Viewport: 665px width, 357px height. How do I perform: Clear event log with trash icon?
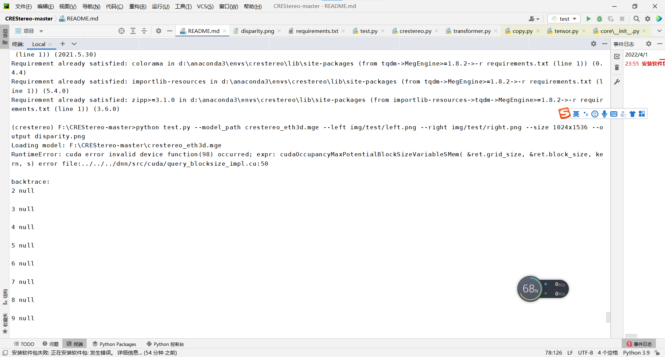coord(617,68)
